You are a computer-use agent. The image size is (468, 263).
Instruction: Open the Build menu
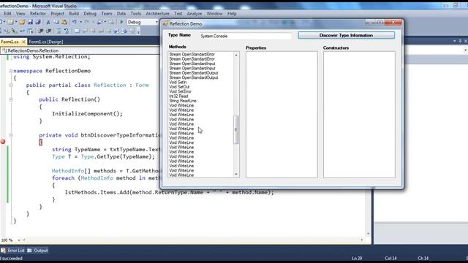tap(74, 14)
